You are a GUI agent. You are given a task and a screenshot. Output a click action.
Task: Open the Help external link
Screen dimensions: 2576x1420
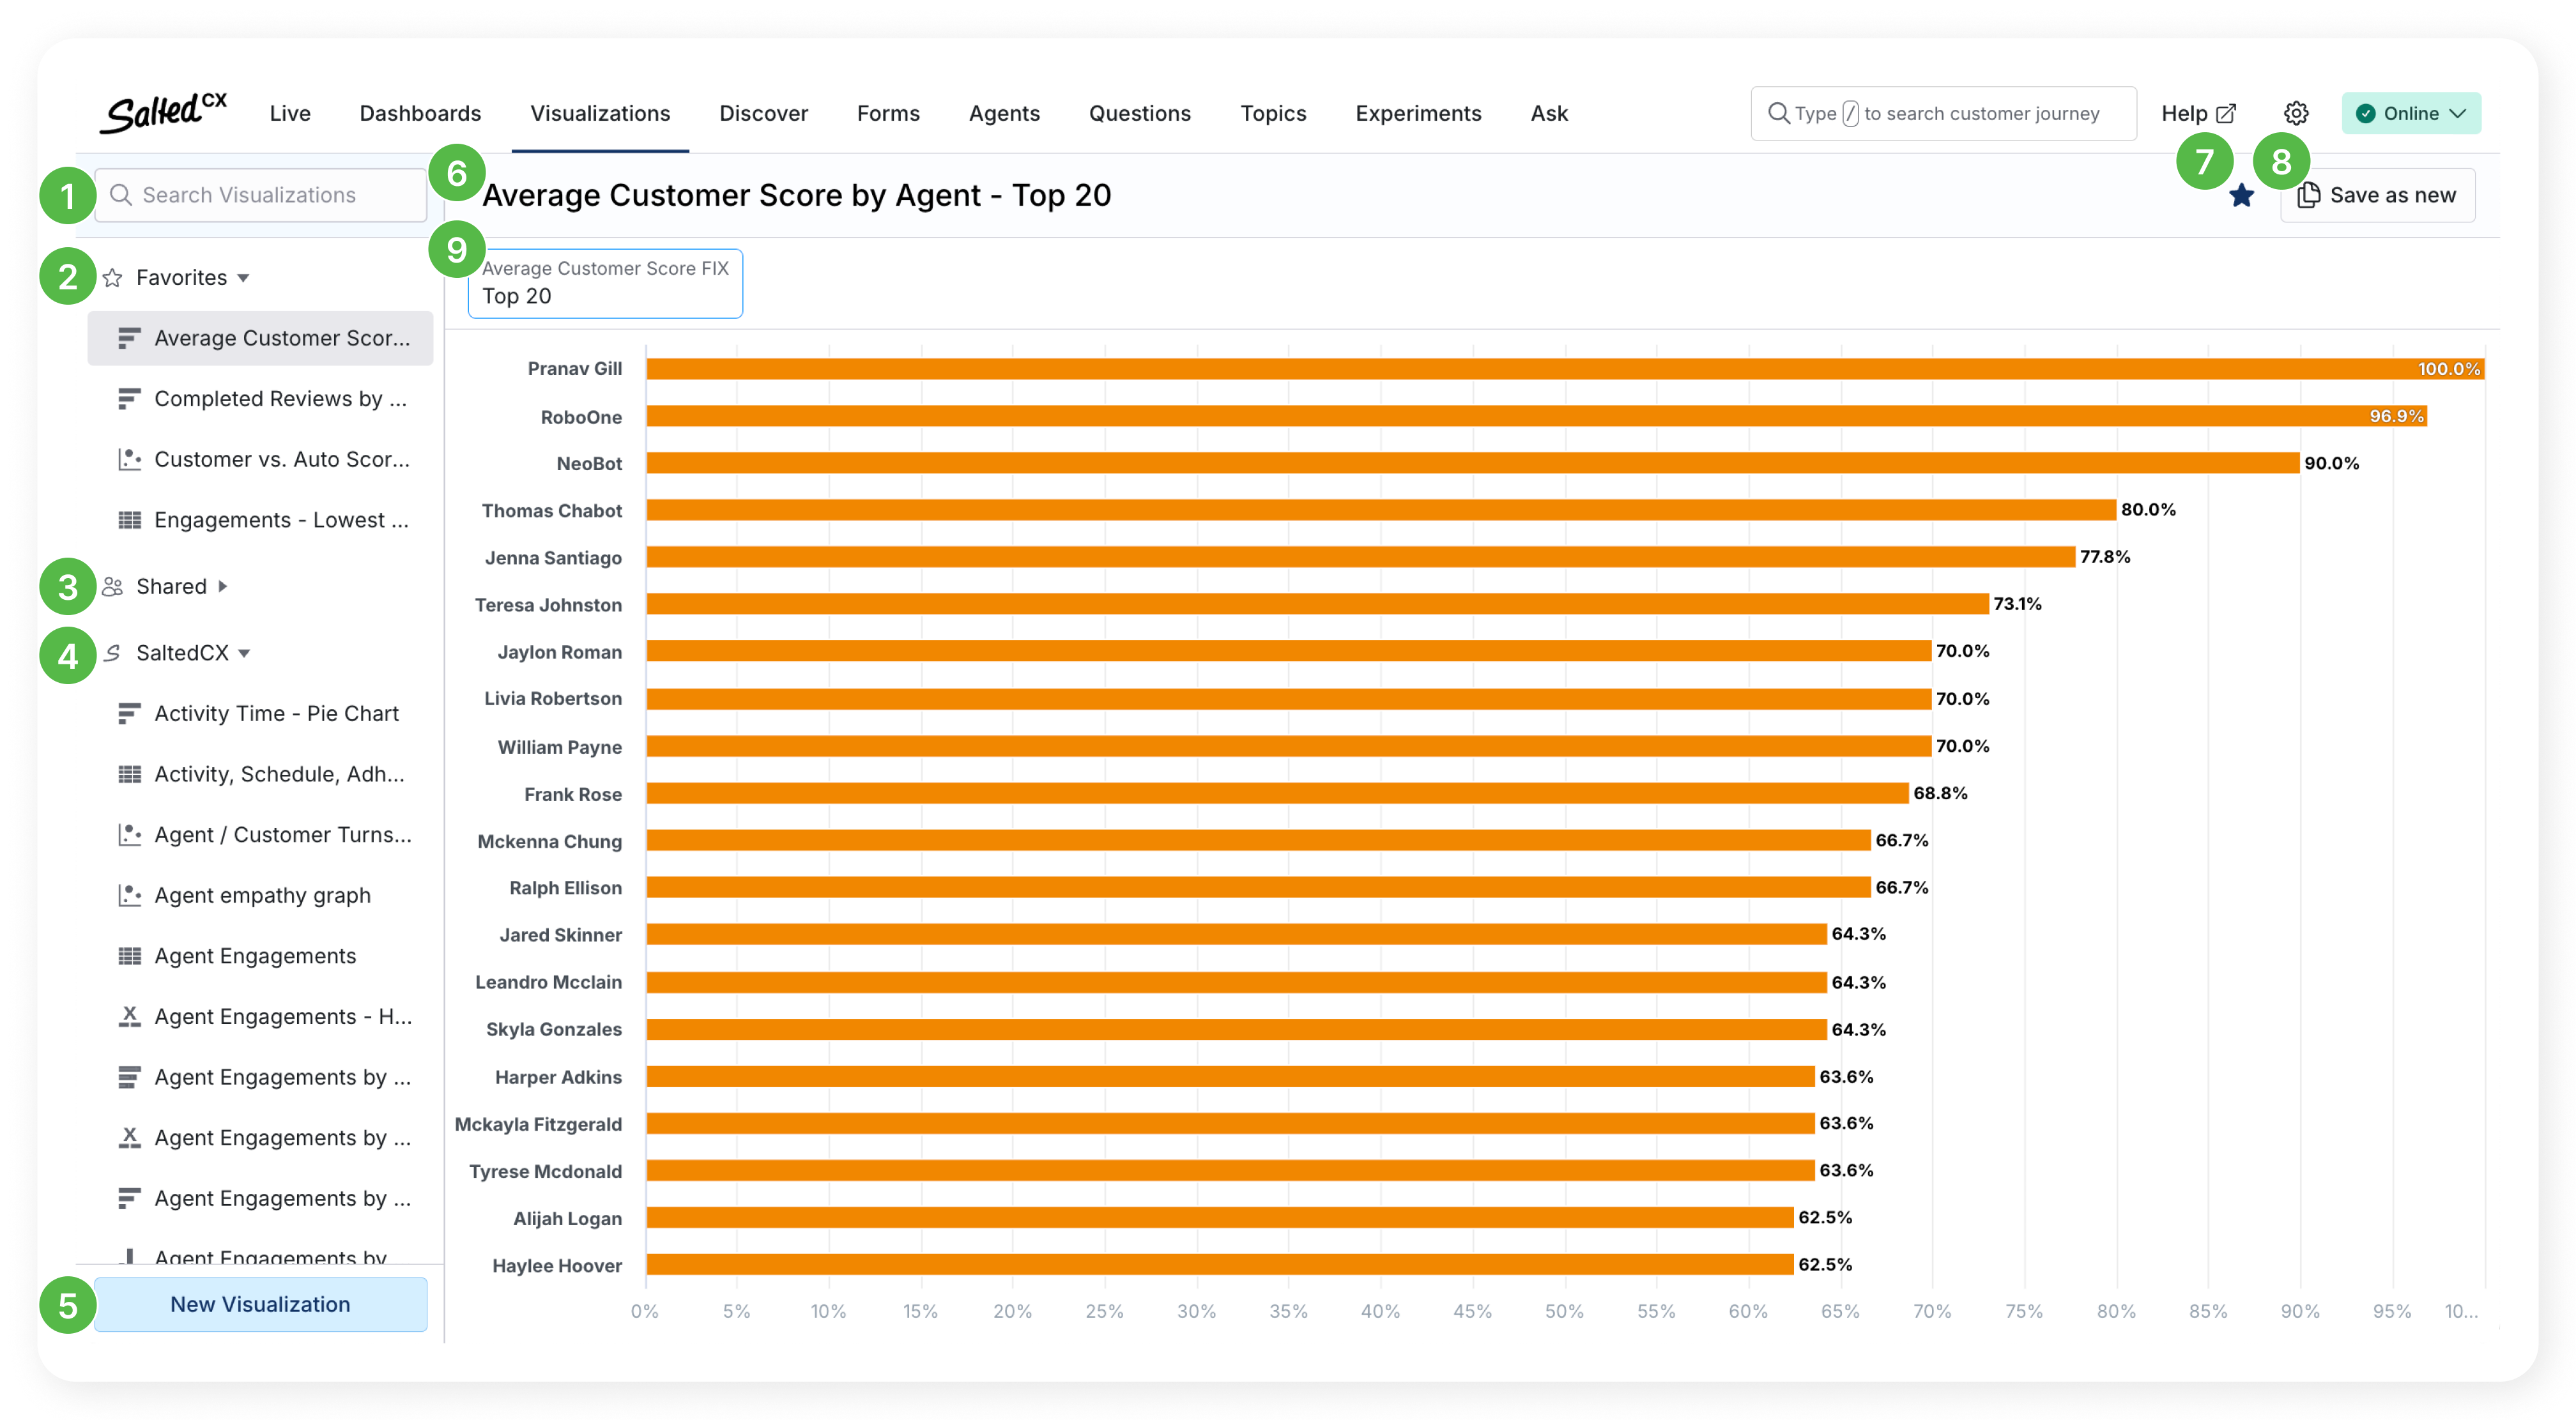[2197, 113]
